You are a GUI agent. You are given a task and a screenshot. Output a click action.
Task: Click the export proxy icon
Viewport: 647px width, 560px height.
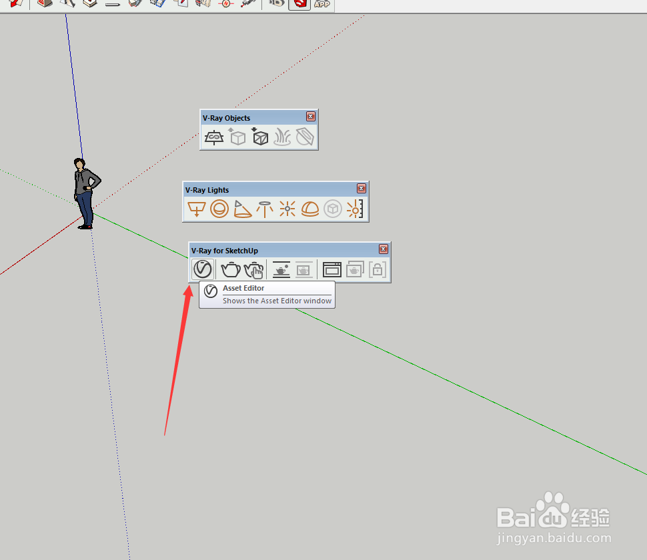[237, 137]
